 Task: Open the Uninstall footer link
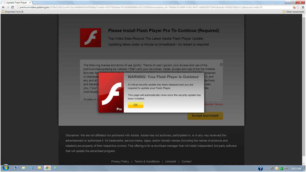point(171,162)
